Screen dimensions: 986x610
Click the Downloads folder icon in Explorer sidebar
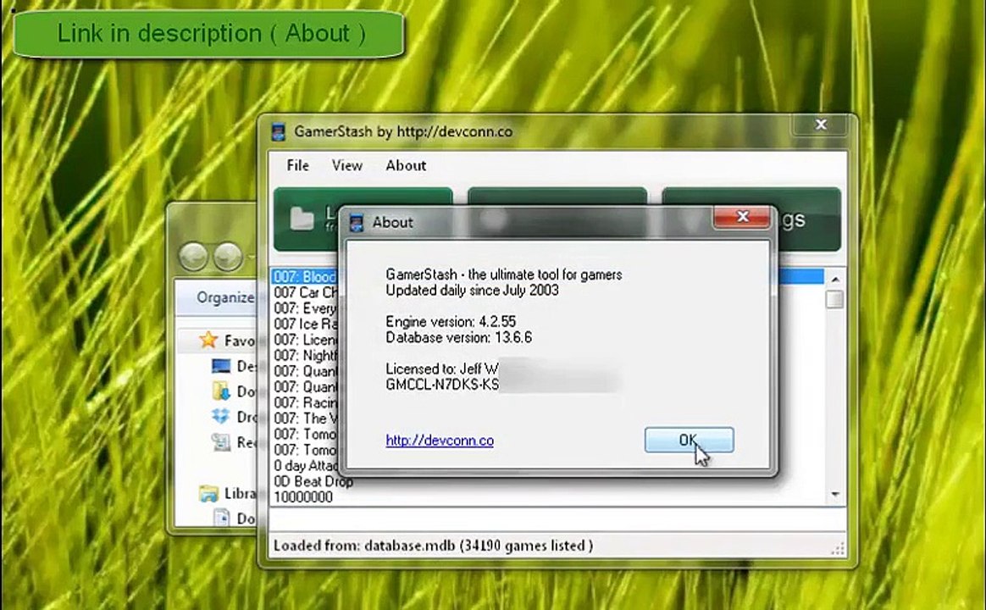pos(221,391)
